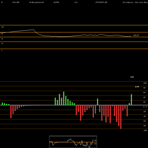Click the '100' label on right MR axis
This screenshot has height=148, width=148.
(145, 83)
